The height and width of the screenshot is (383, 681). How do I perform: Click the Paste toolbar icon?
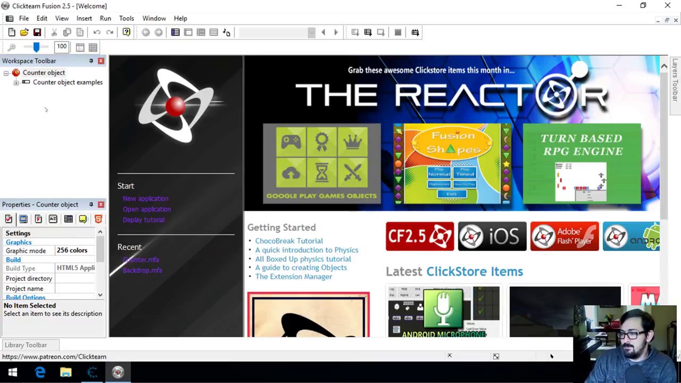[80, 32]
